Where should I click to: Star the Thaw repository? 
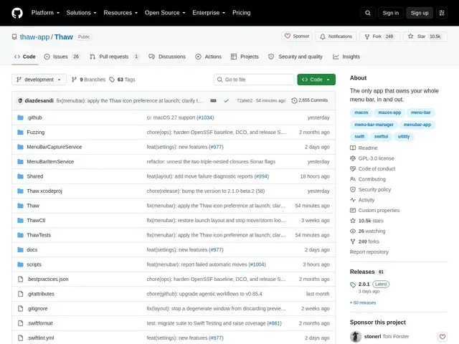point(425,37)
